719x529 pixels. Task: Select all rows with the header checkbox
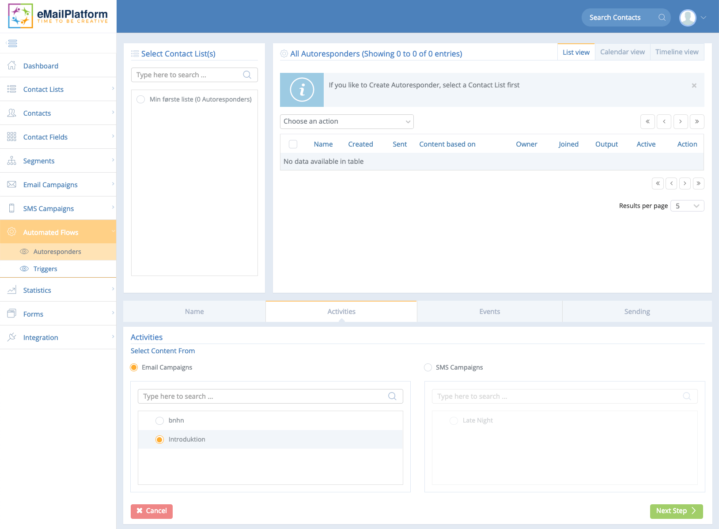pos(293,144)
